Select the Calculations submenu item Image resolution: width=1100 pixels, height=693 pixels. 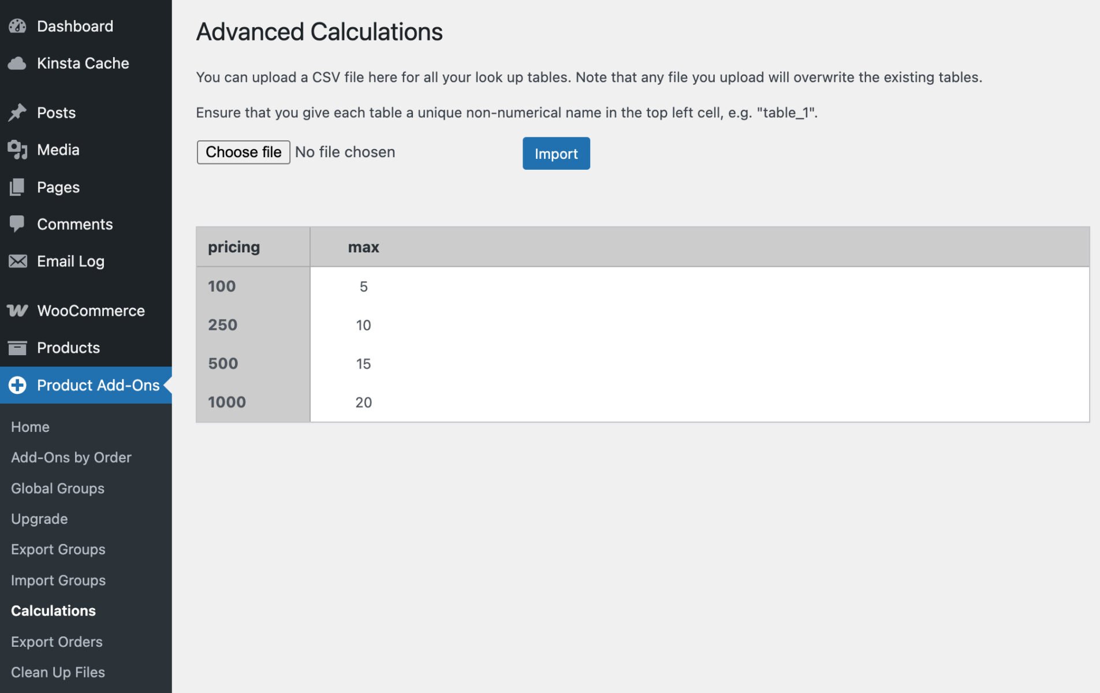click(53, 611)
